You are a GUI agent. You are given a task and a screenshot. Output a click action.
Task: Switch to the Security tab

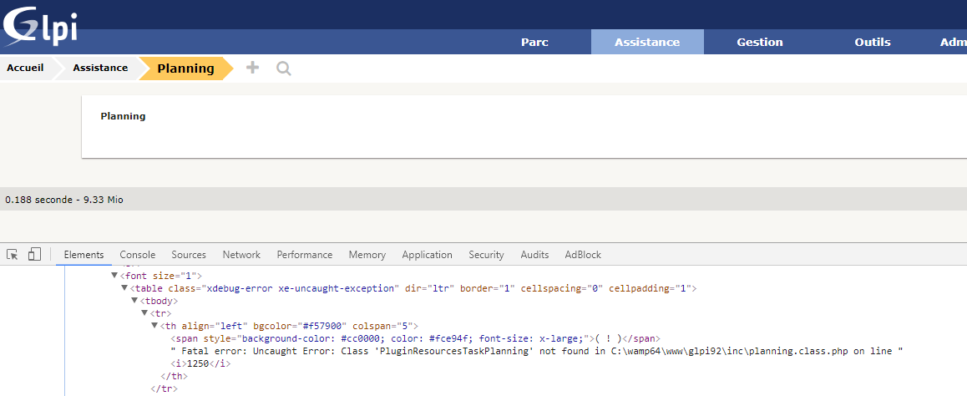486,255
